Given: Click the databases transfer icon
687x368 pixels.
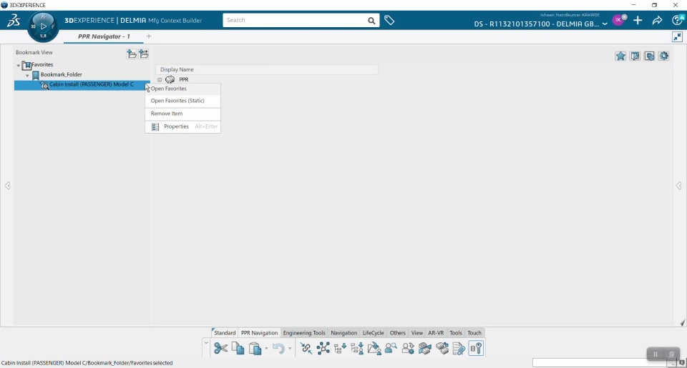Looking at the screenshot, I should coord(442,348).
